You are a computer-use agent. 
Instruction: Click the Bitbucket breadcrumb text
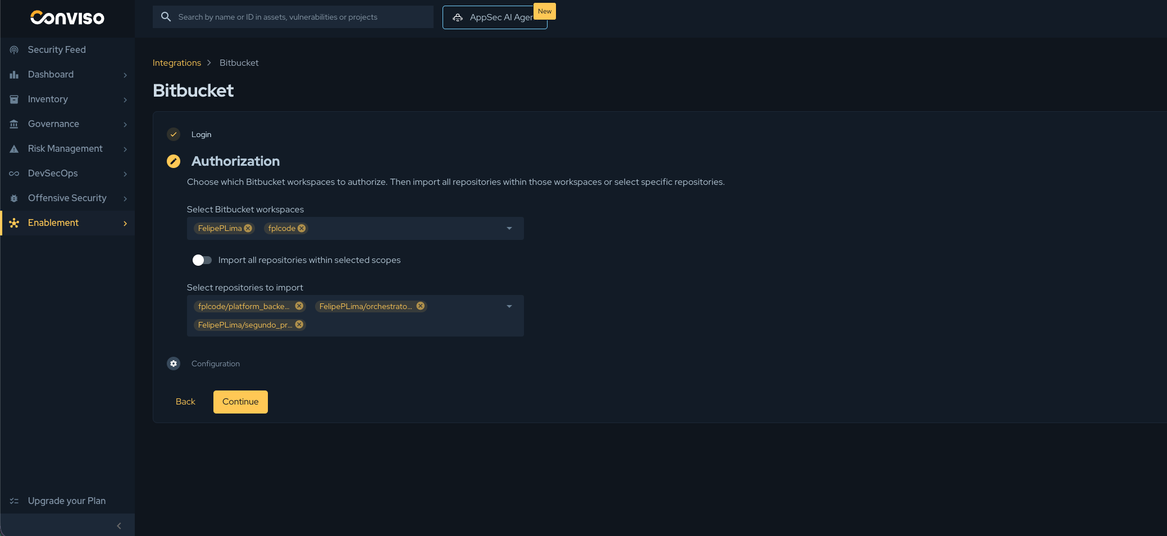[239, 63]
